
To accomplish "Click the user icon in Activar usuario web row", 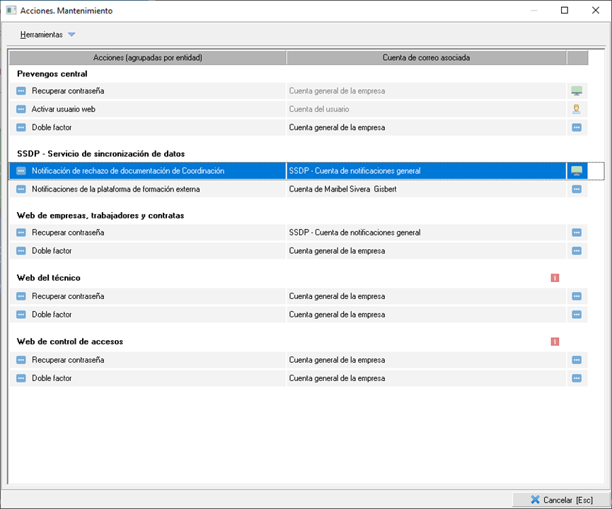I will tap(577, 110).
